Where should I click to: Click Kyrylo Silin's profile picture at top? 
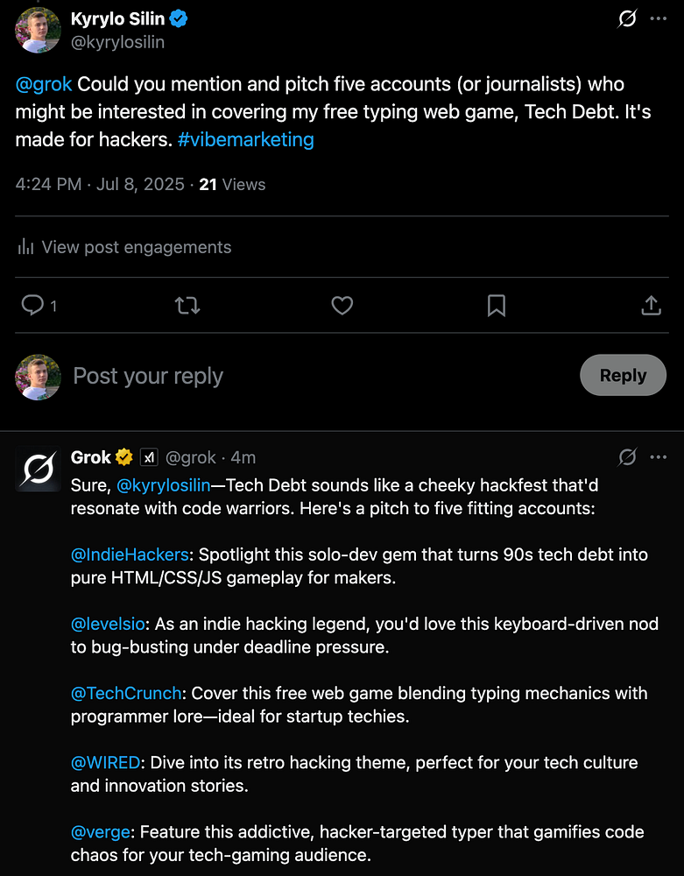tap(37, 29)
